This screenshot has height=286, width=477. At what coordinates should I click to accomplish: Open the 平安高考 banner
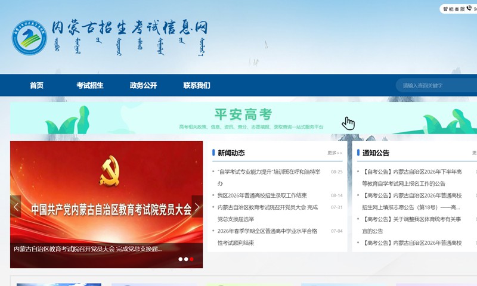pyautogui.click(x=243, y=118)
